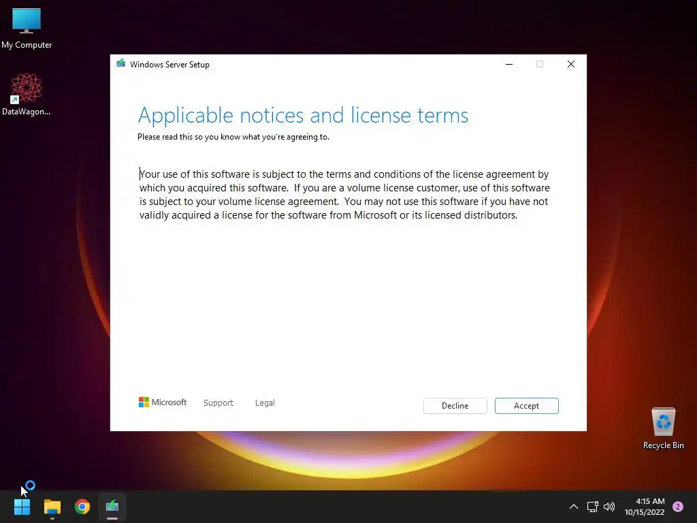The image size is (697, 523).
Task: Click inside the license agreement text area
Action: pyautogui.click(x=344, y=195)
